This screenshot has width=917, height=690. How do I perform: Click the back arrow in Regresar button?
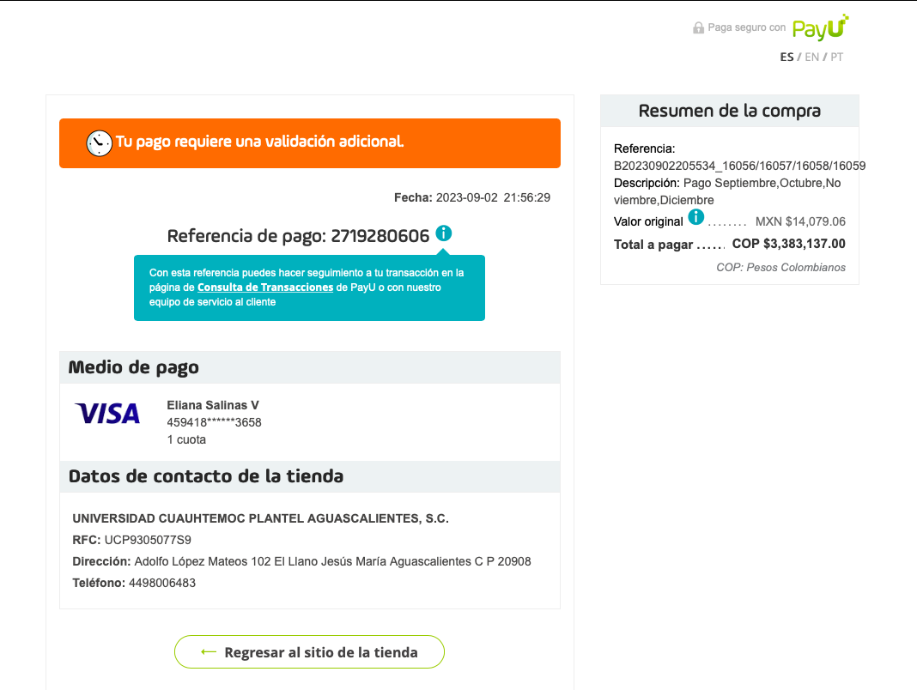click(208, 651)
